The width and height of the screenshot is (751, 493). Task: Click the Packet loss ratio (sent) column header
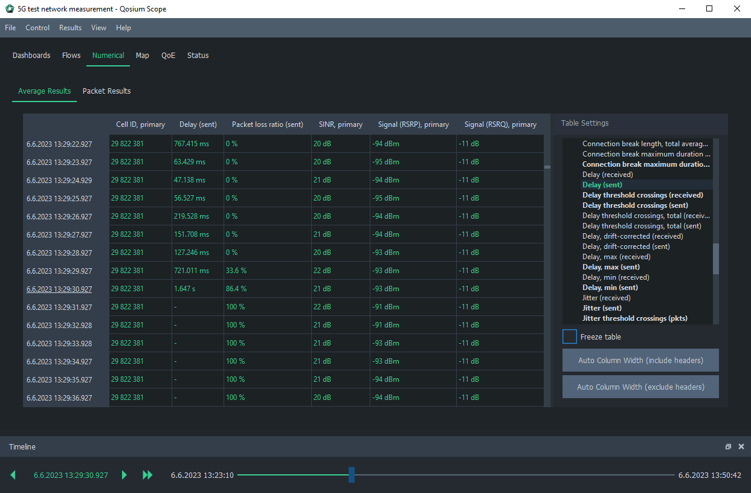tap(267, 124)
